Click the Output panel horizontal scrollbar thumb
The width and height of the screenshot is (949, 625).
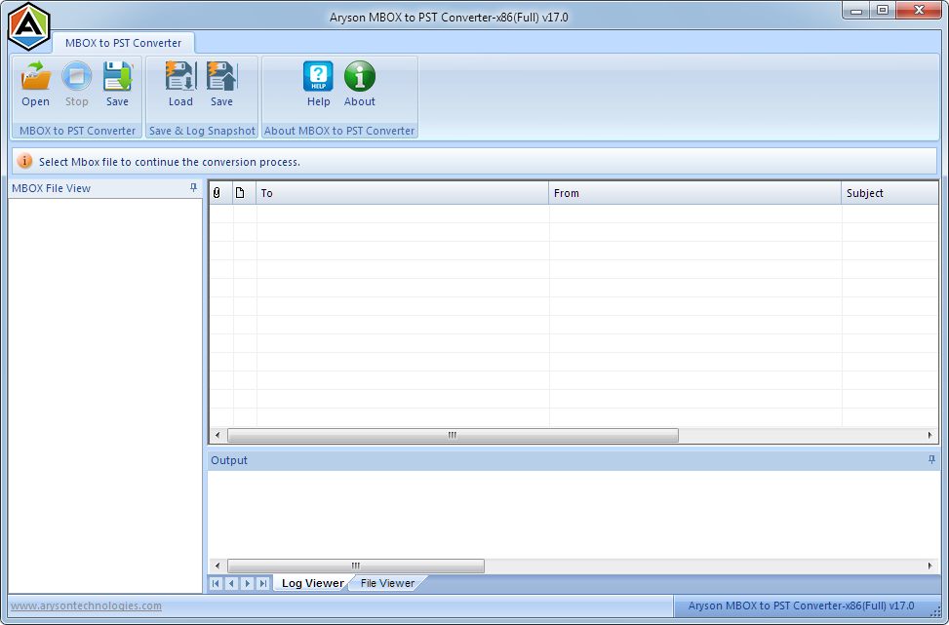coord(356,566)
